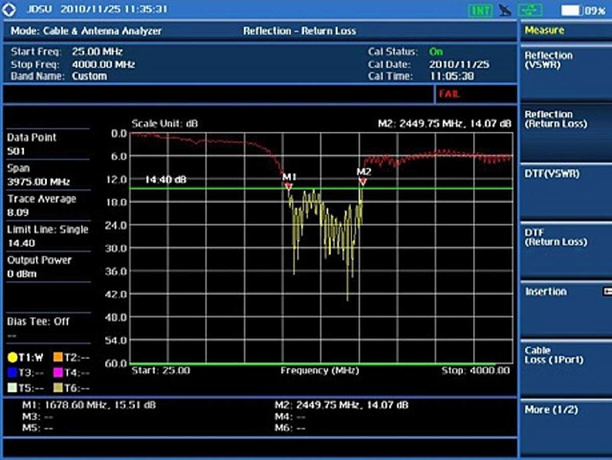Click the JDSU diamond logo icon

[x=9, y=9]
